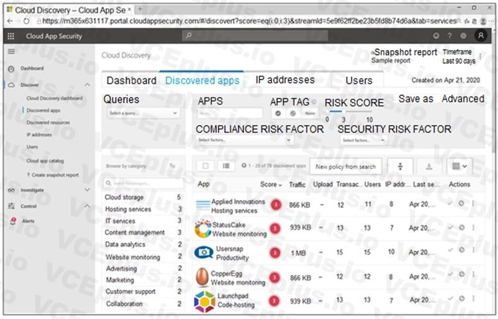Image resolution: width=498 pixels, height=319 pixels.
Task: Open Discovered resources in sidebar
Action: coord(48,123)
